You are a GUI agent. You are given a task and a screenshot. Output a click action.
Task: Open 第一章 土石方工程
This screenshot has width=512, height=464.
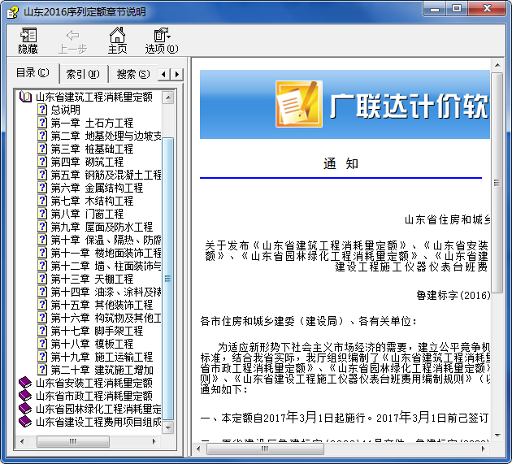coord(92,123)
